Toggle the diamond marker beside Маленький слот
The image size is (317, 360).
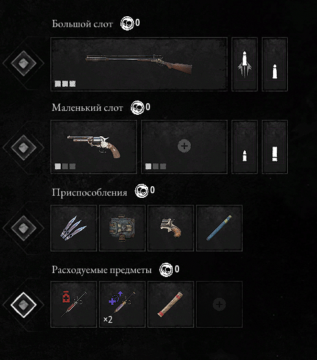tap(23, 147)
